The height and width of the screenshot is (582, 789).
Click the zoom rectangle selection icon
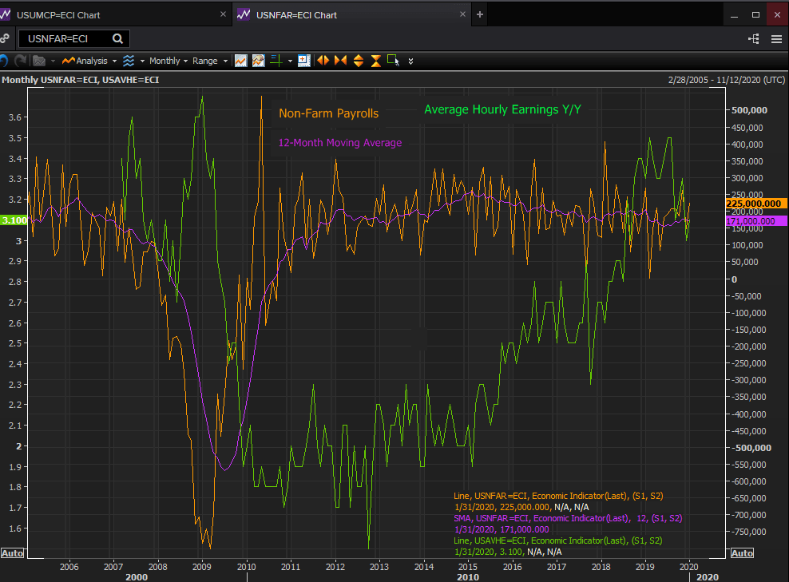tap(393, 61)
